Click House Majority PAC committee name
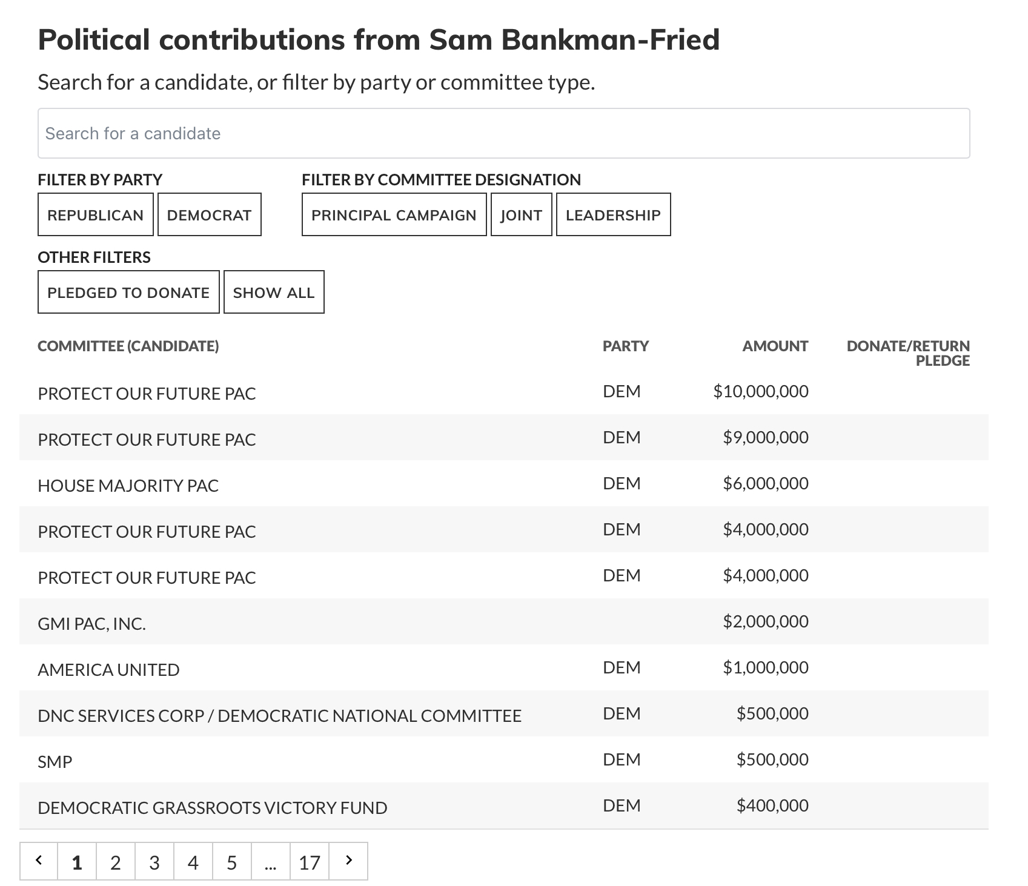This screenshot has width=1028, height=886. (x=128, y=486)
